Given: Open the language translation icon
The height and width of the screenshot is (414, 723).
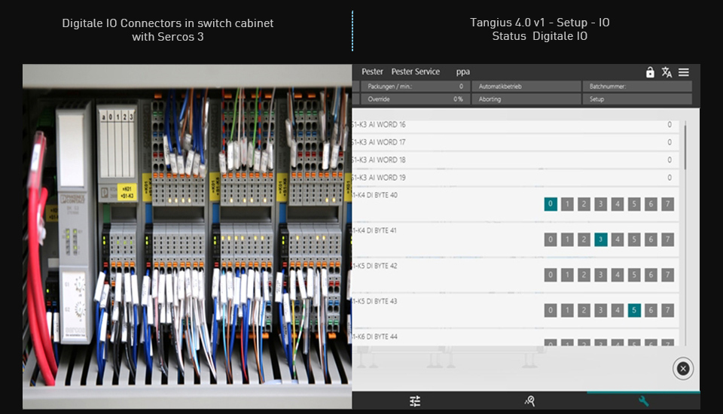Looking at the screenshot, I should click(667, 72).
